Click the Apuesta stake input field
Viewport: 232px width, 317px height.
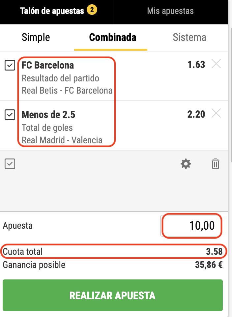point(191,226)
